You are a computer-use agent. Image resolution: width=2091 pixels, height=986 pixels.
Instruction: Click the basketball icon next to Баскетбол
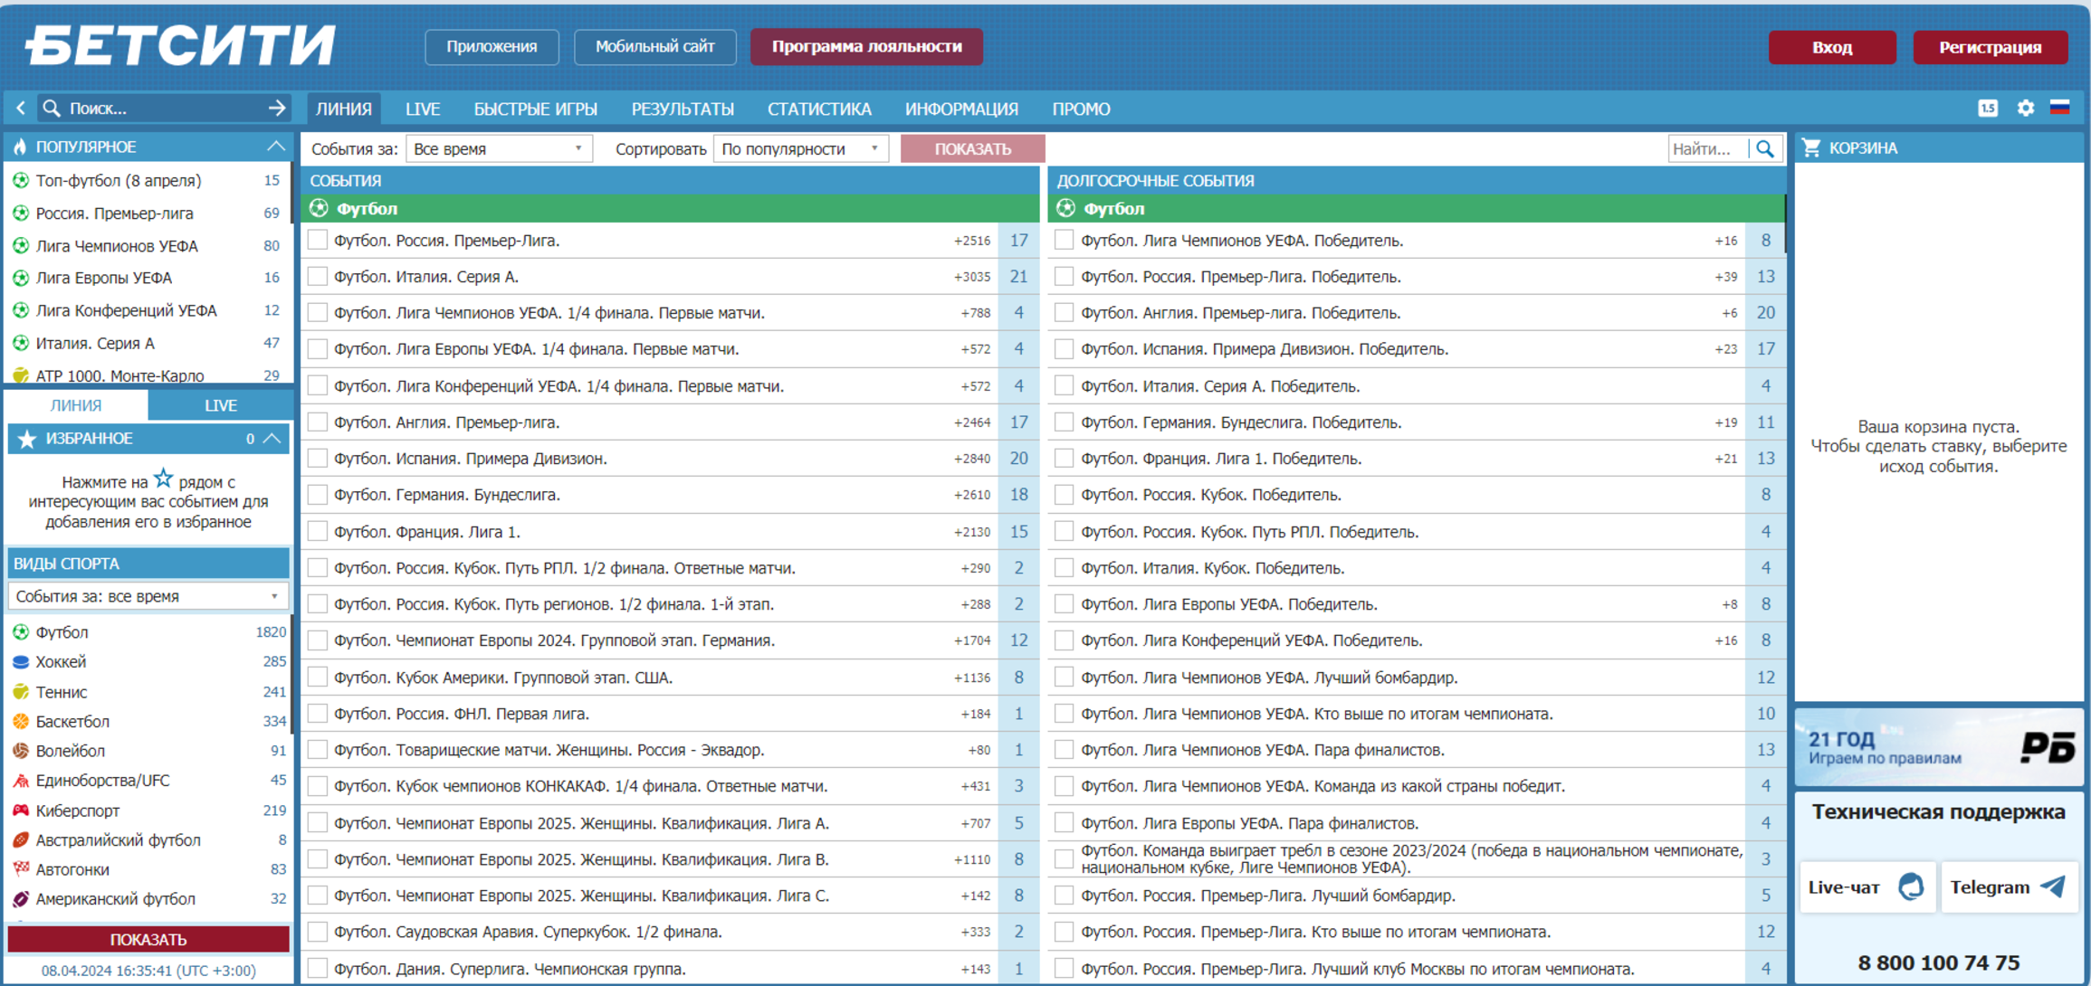21,722
